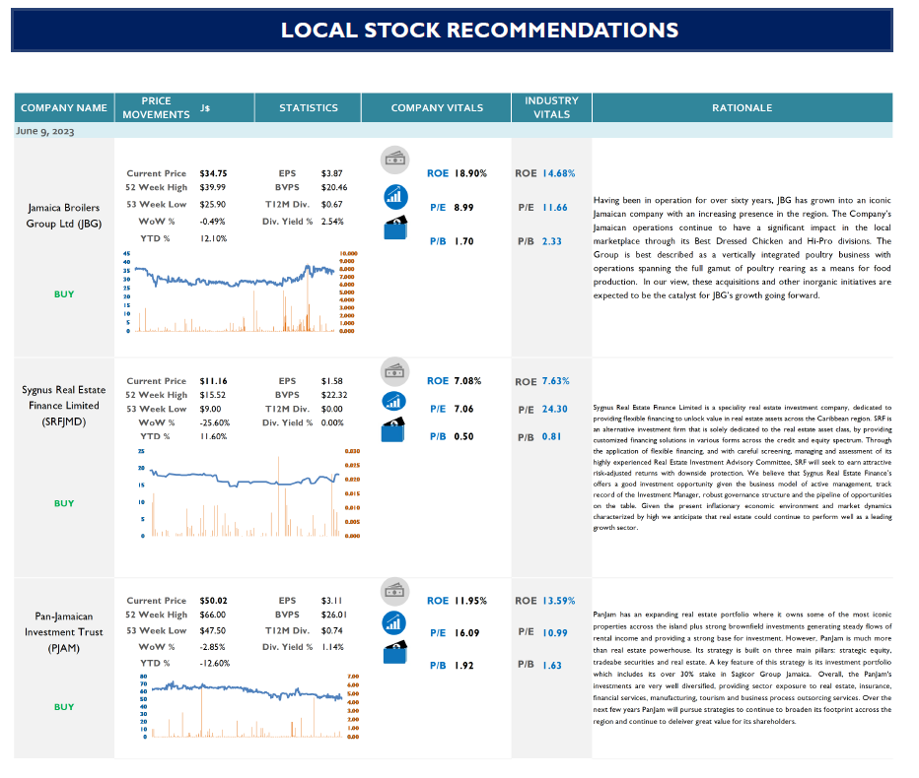Image resolution: width=919 pixels, height=778 pixels.
Task: Click the COMPANY NAME column header
Action: pyautogui.click(x=64, y=107)
